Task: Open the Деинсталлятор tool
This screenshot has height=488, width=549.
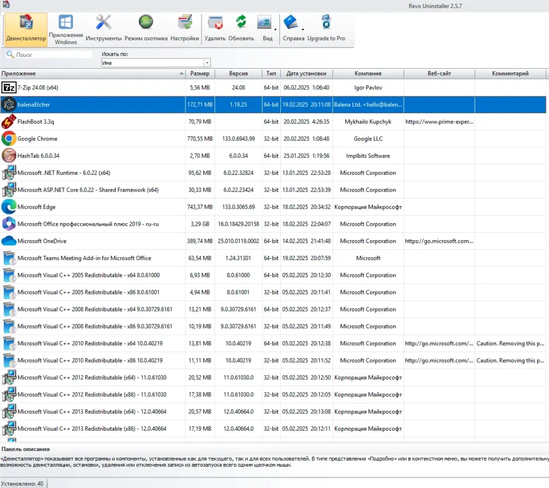Action: tap(26, 29)
